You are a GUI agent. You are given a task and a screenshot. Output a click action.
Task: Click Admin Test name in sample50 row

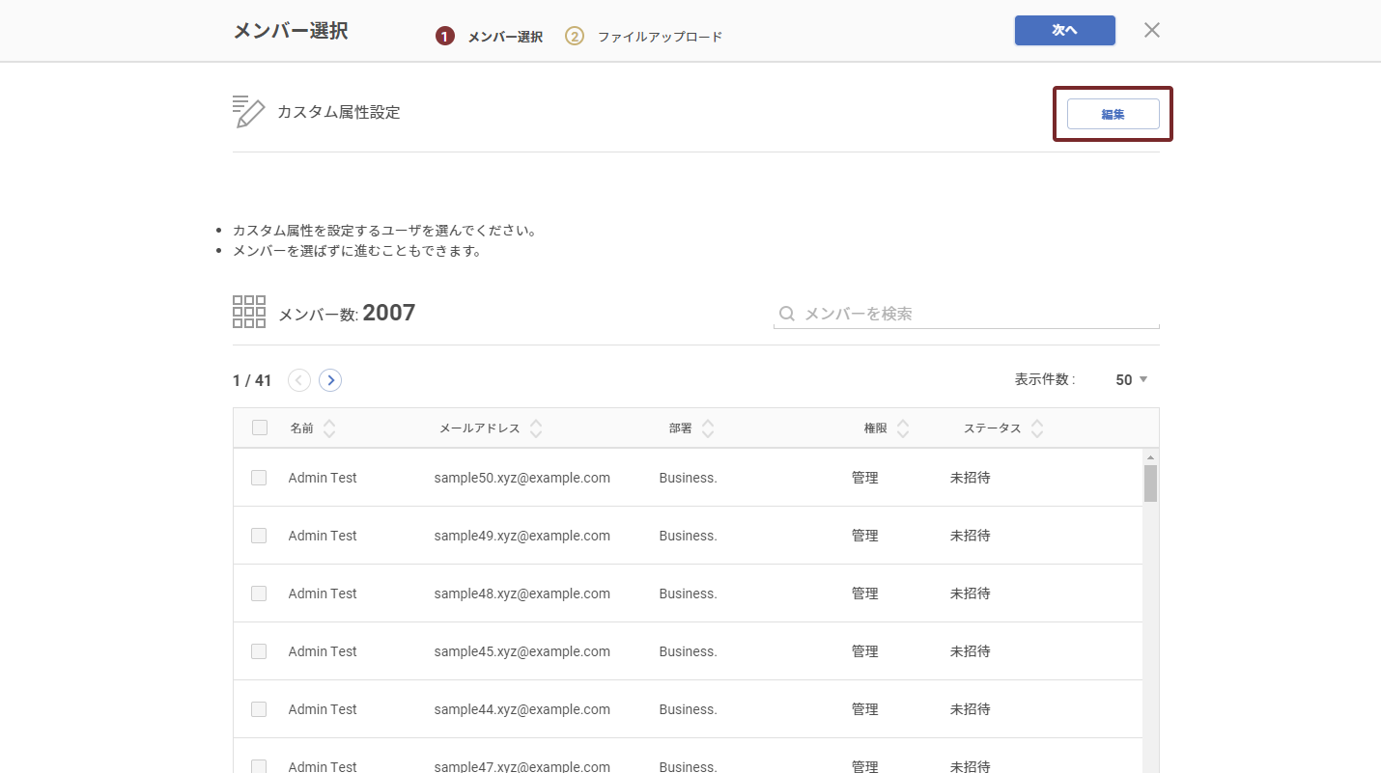323,478
